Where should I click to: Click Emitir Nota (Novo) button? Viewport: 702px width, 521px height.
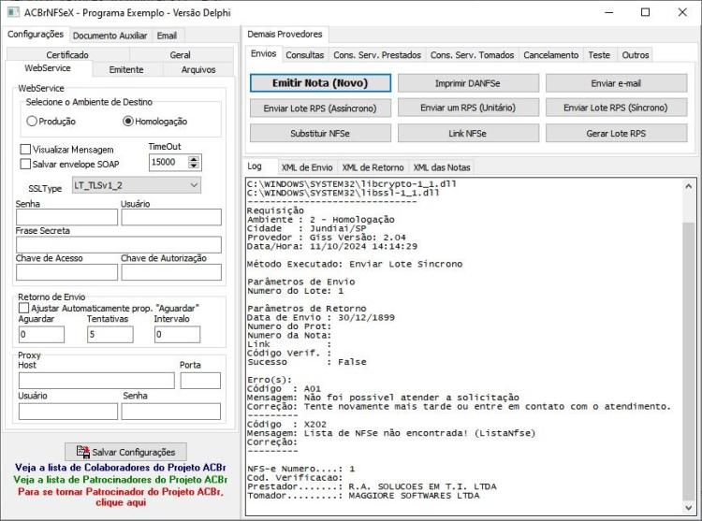320,82
